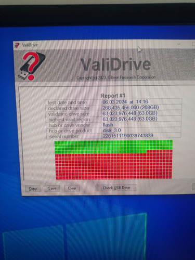
Task: Click the USB drive question mark logo
Action: pos(32,66)
